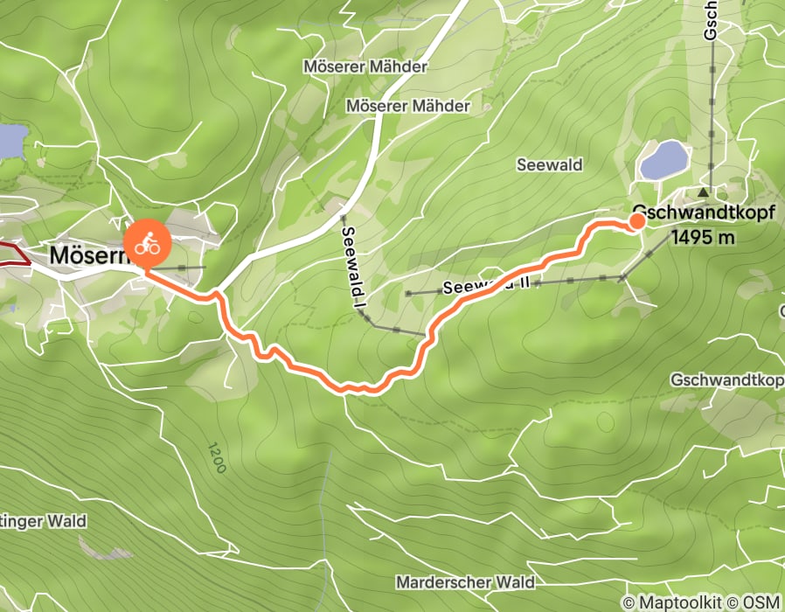Image resolution: width=785 pixels, height=612 pixels.
Task: Click the Gschwandtkopf 1495 m peak label
Action: (704, 225)
